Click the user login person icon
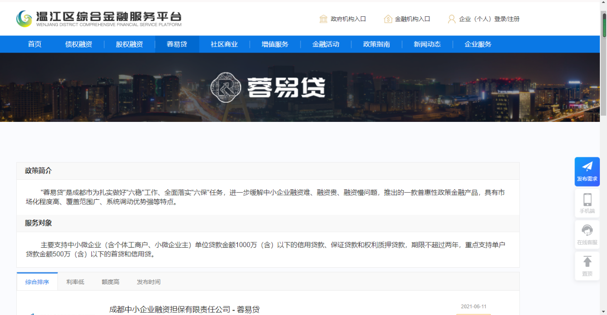 [451, 19]
